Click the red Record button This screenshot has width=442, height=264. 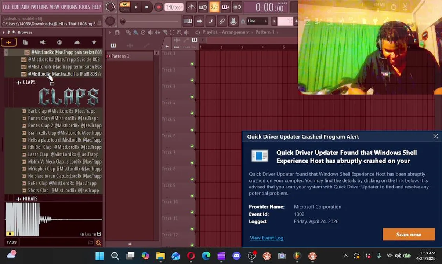click(159, 7)
